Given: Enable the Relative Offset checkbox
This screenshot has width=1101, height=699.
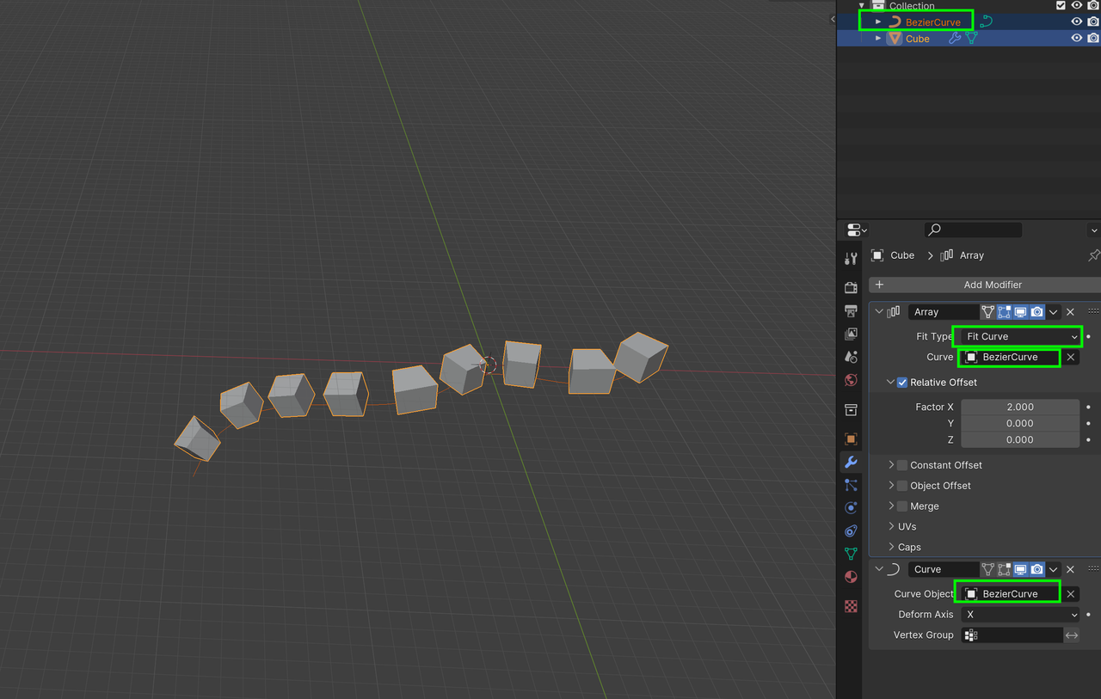Looking at the screenshot, I should [x=902, y=382].
